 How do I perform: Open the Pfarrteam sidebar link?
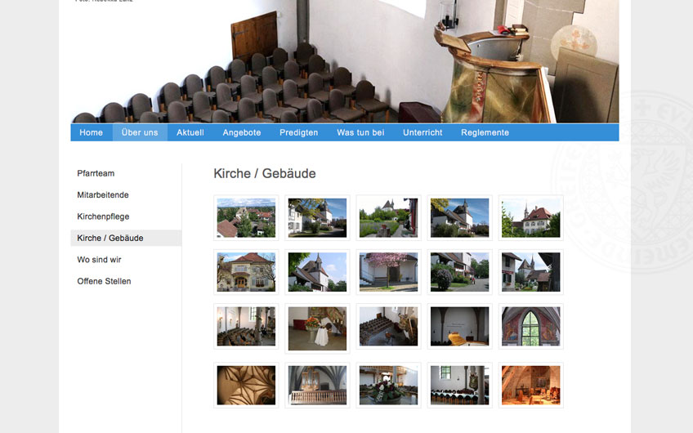tap(96, 173)
